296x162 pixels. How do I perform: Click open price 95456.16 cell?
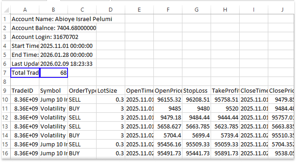168,145
